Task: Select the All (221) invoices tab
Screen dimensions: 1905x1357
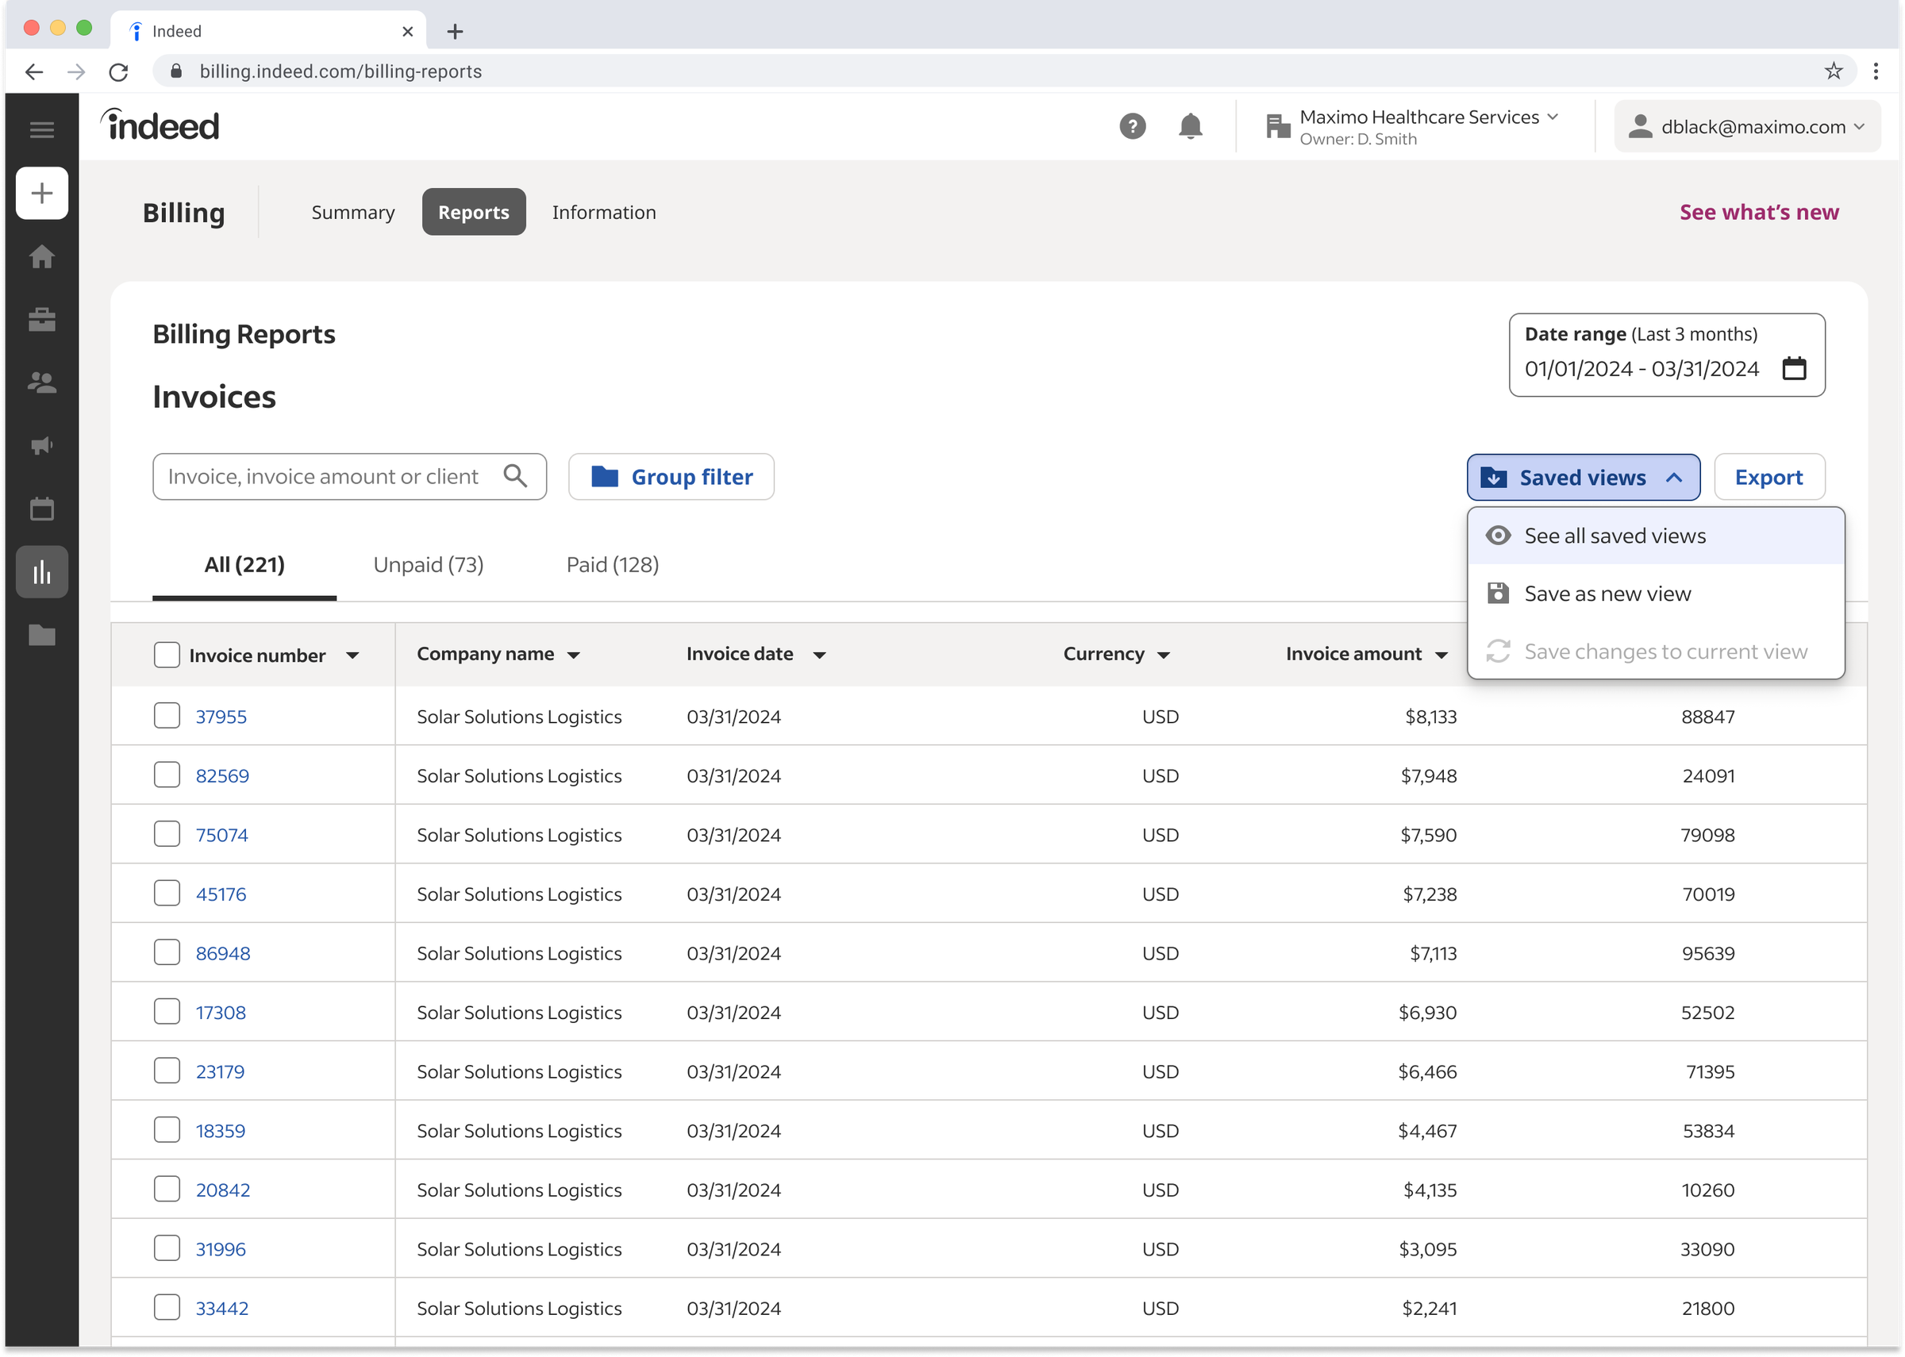Action: coord(244,565)
